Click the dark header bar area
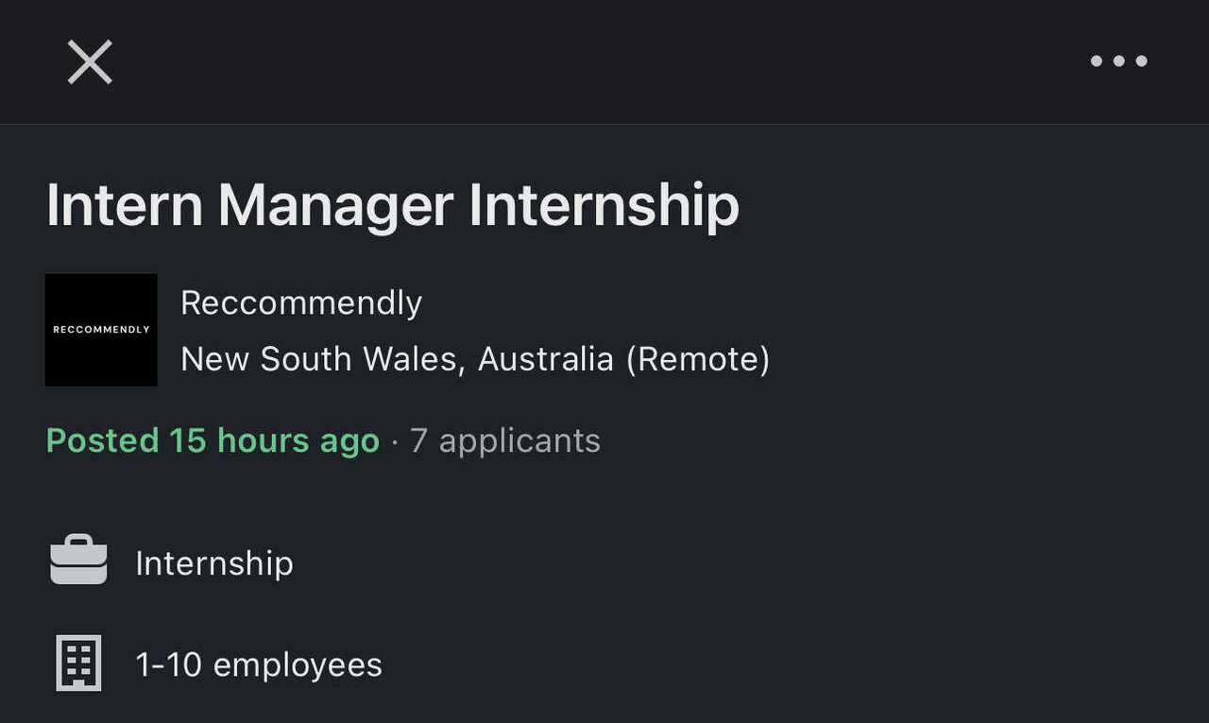This screenshot has width=1209, height=723. pyautogui.click(x=604, y=61)
